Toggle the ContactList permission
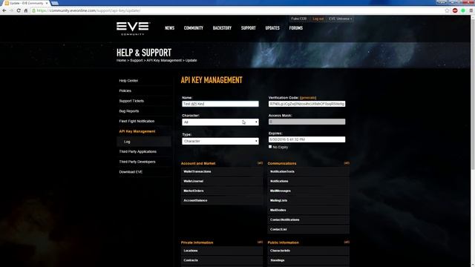The image size is (475, 267). point(309,229)
